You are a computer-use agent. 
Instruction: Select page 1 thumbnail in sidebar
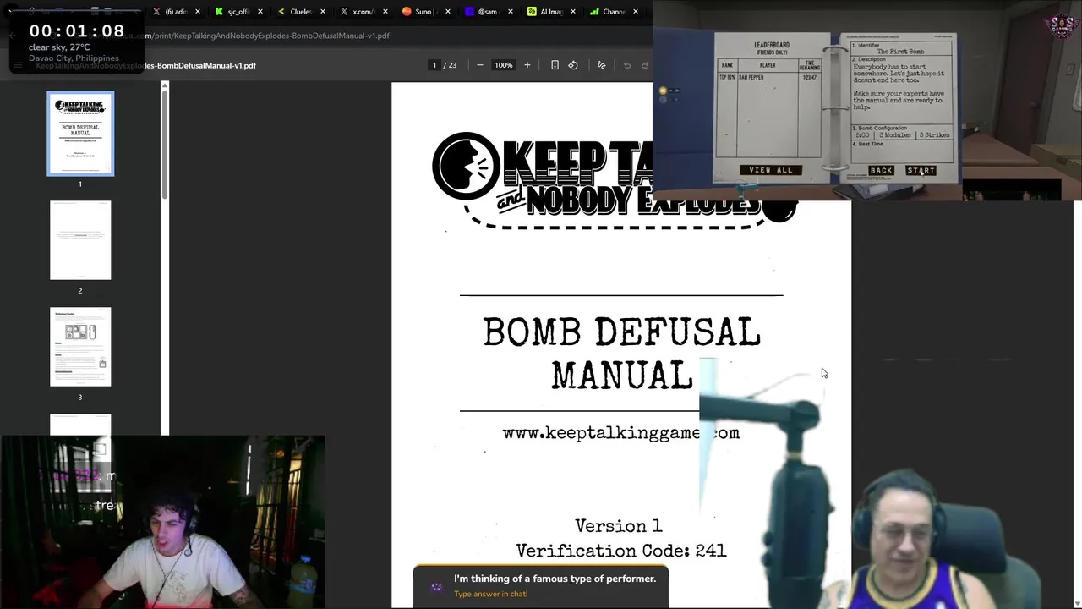80,134
